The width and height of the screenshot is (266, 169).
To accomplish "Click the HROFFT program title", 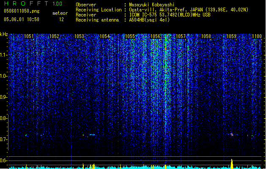I will pos(26,3).
